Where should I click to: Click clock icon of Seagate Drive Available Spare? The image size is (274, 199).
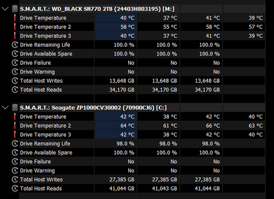click(15, 152)
